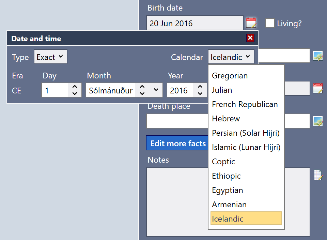Close the Date and time dialog
Image resolution: width=327 pixels, height=240 pixels.
(250, 38)
